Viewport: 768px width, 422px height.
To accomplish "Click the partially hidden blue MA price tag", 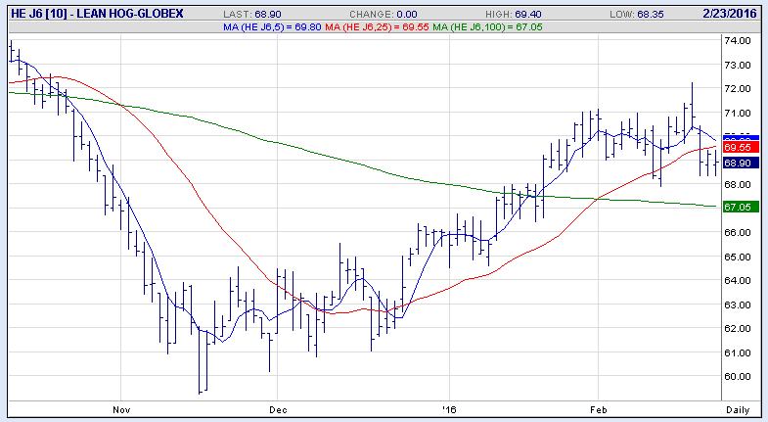I will (736, 137).
